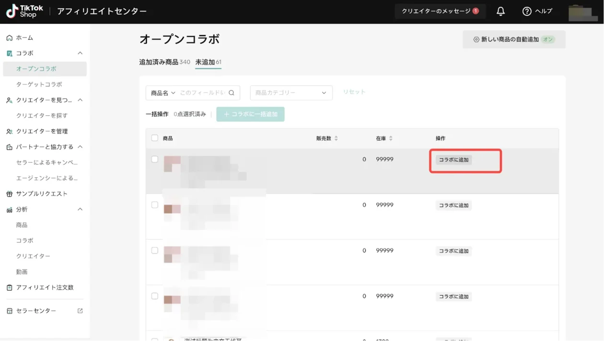
Task: Open クリエイターのメッセージ button
Action: tap(440, 11)
